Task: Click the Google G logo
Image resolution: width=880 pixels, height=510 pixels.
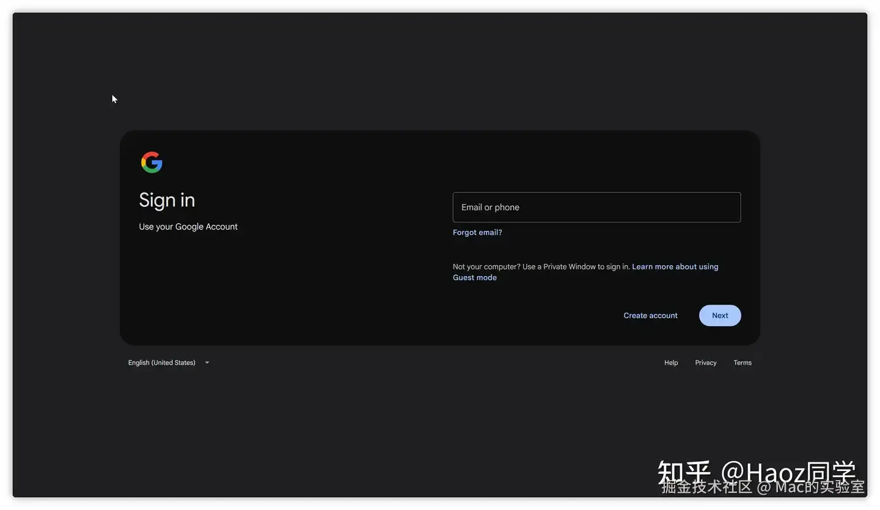Action: click(x=152, y=162)
